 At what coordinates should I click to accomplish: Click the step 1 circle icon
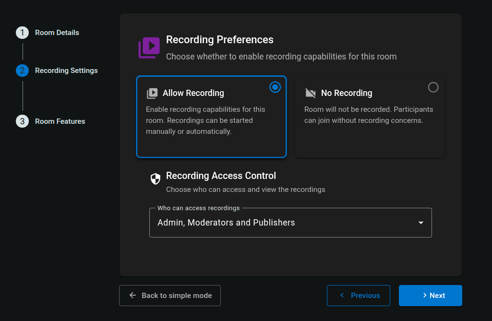click(x=22, y=33)
